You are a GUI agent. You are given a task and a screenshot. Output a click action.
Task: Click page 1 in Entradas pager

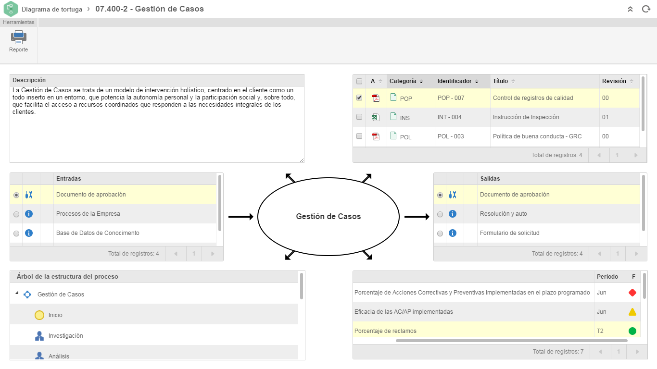194,254
